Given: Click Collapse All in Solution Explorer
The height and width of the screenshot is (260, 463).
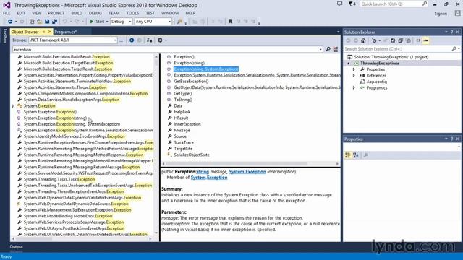Looking at the screenshot, I should [x=400, y=40].
